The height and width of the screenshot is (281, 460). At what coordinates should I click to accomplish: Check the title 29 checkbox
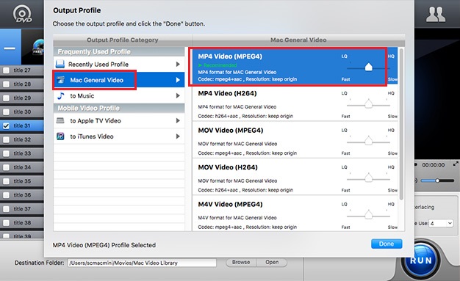tap(6, 98)
